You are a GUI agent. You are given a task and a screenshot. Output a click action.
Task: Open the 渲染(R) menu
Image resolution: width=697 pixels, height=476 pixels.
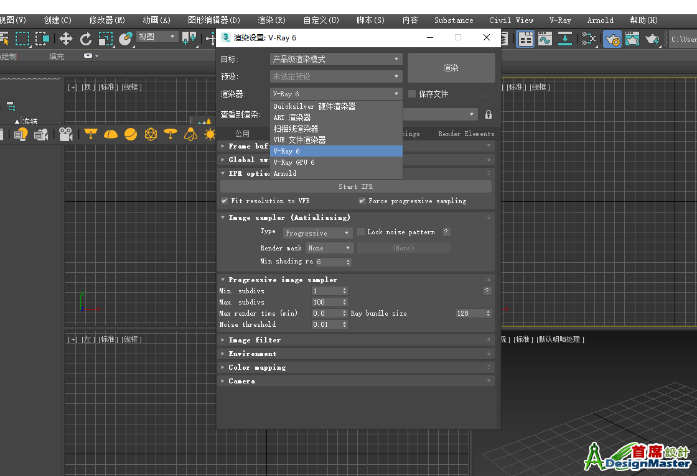point(271,20)
